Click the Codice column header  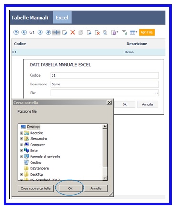[x=20, y=44]
